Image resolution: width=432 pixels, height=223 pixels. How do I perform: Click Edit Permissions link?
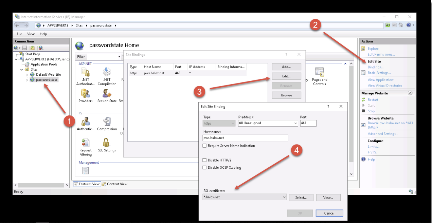381,54
